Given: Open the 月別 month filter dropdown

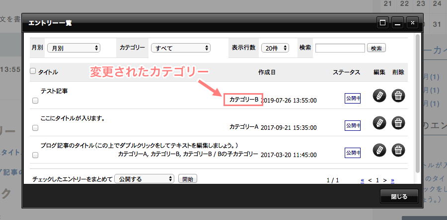Looking at the screenshot, I should [74, 48].
